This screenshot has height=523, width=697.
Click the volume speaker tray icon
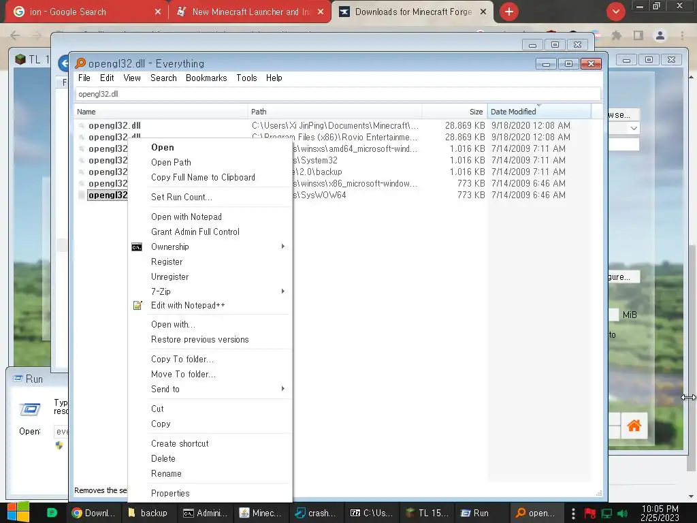tap(622, 513)
